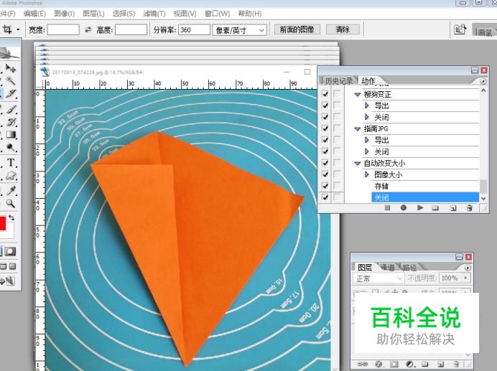
Task: Select the Dodge tool
Action: (11, 148)
